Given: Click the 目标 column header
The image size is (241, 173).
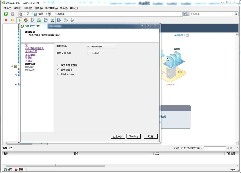Looking at the screenshot, I should click(x=113, y=153).
